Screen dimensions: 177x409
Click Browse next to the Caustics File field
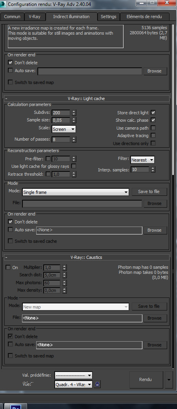point(155,318)
